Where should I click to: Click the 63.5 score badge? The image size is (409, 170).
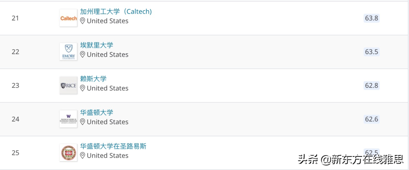(x=372, y=52)
